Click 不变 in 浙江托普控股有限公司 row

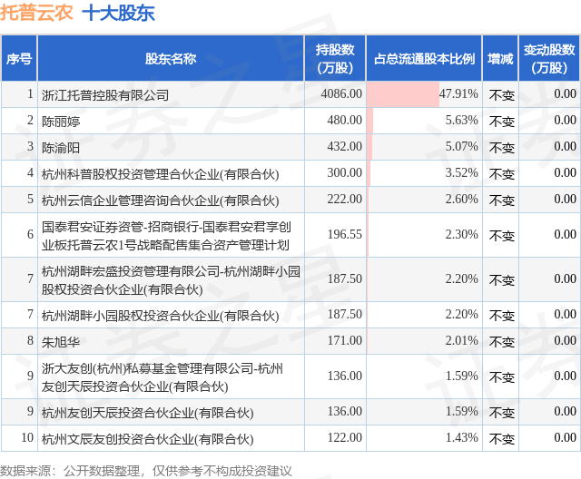[x=501, y=94]
